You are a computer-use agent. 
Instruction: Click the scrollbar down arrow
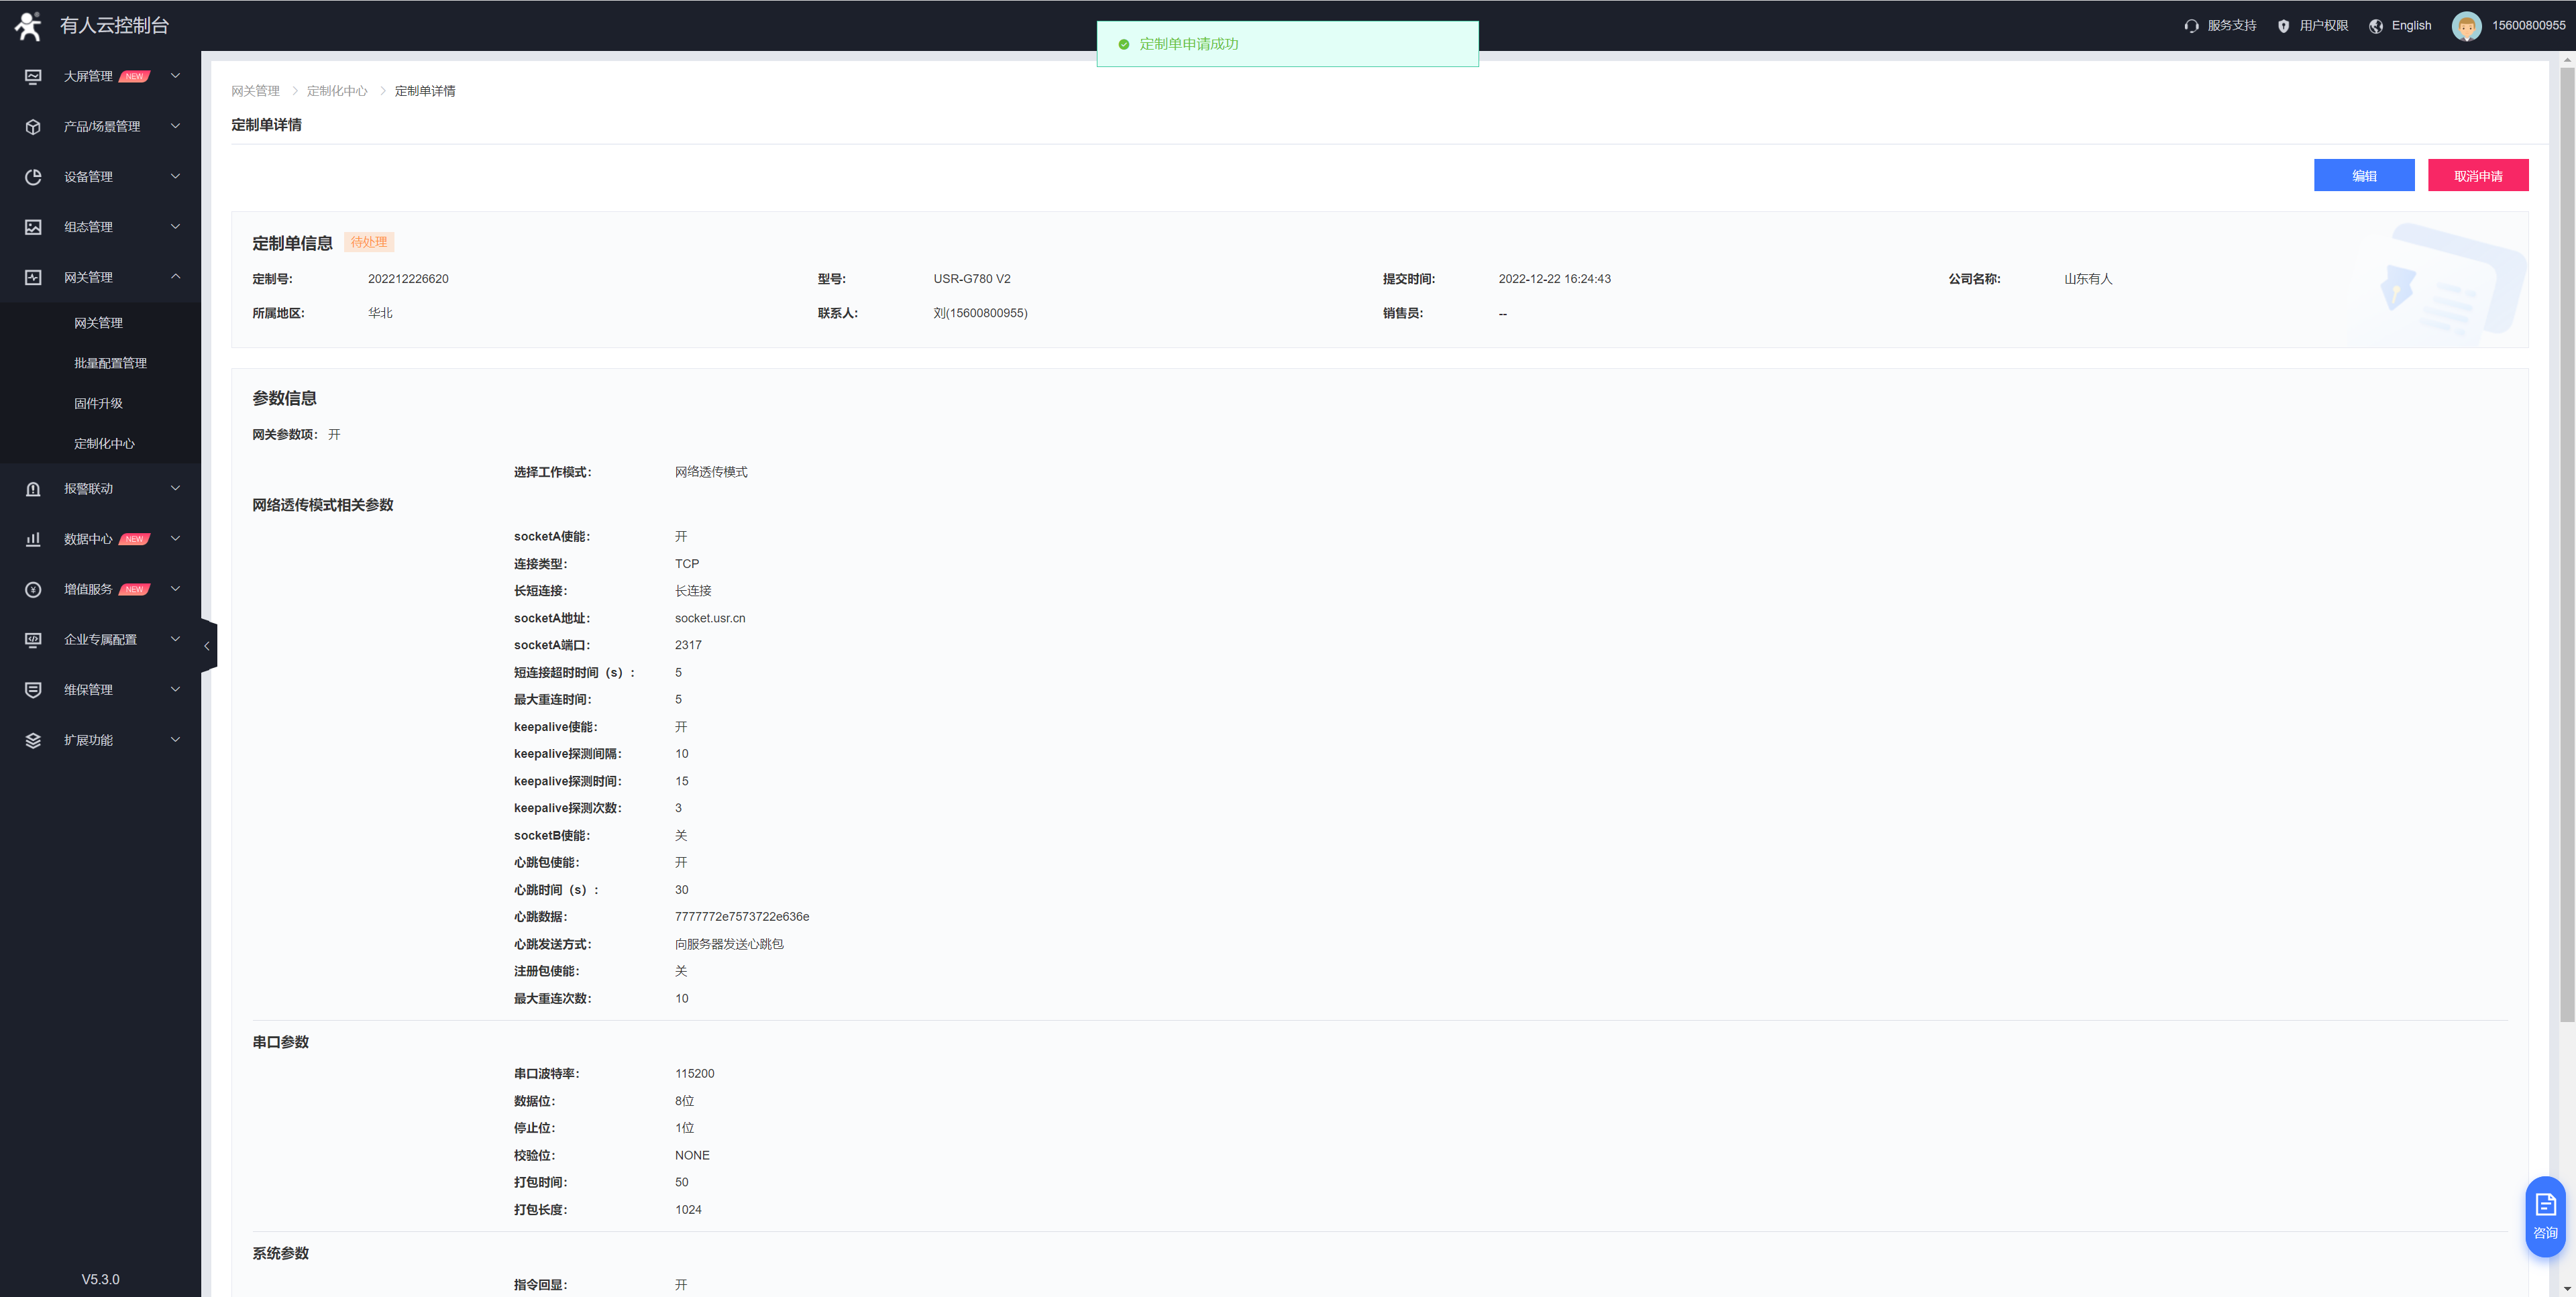pyautogui.click(x=2567, y=1288)
